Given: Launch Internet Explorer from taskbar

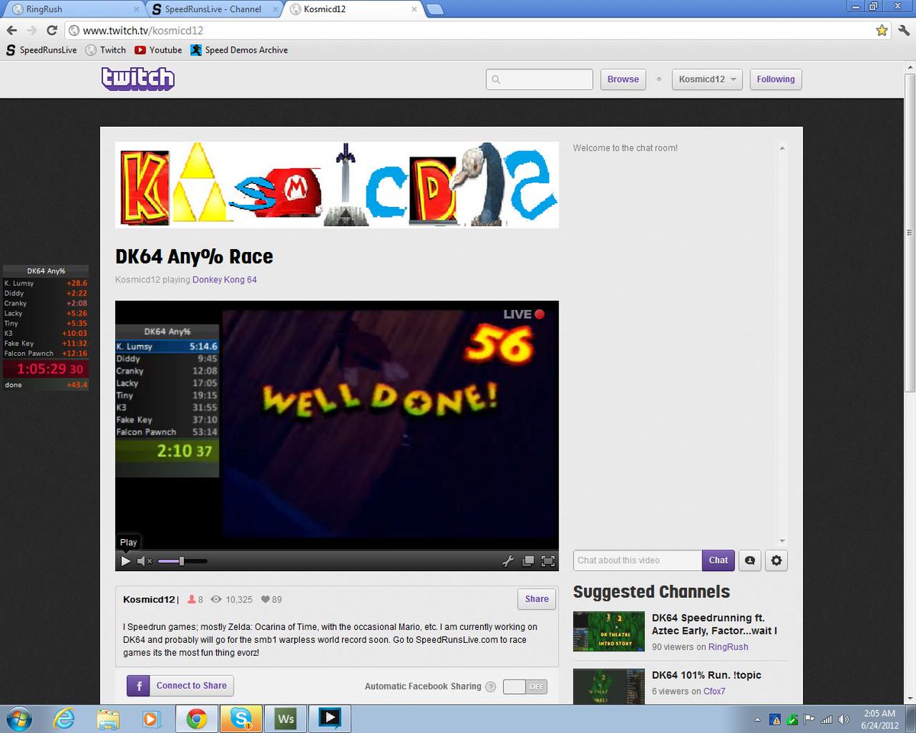Looking at the screenshot, I should (x=64, y=719).
